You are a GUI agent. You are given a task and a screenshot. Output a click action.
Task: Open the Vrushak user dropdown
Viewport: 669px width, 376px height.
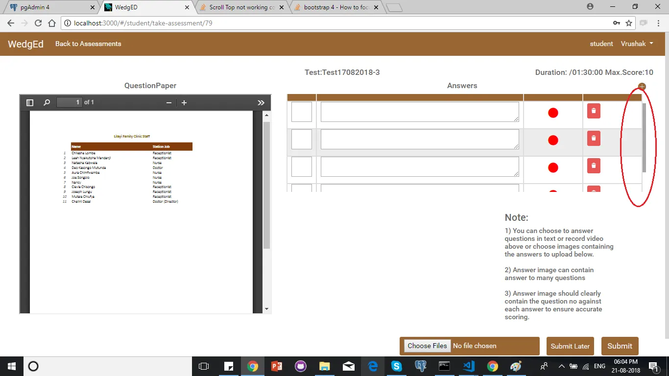coord(637,44)
